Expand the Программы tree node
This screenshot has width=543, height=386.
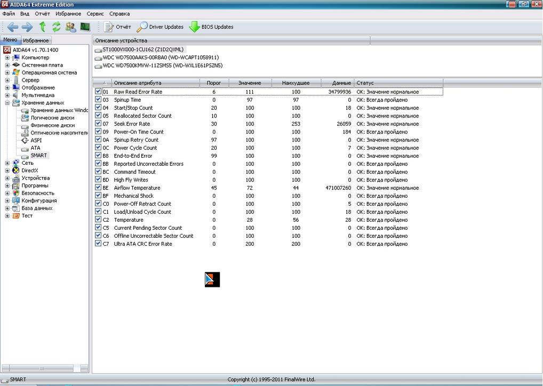tap(7, 186)
